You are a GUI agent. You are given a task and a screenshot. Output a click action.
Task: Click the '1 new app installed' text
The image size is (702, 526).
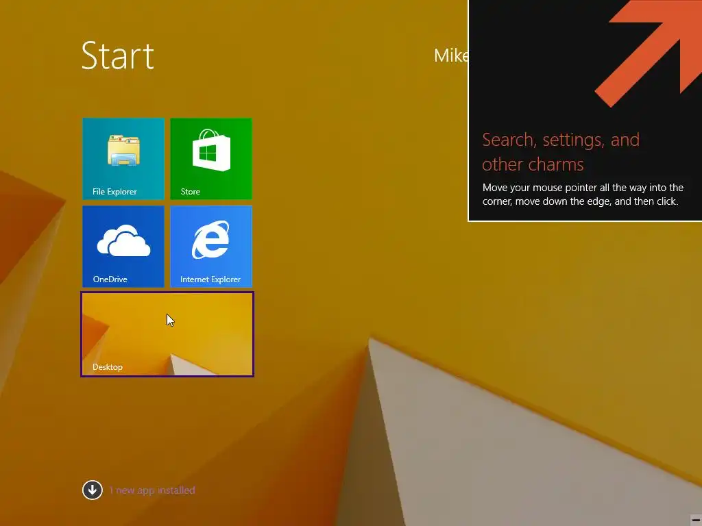point(152,490)
